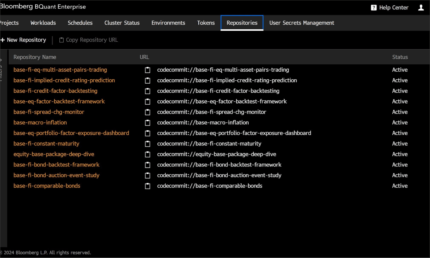The height and width of the screenshot is (258, 430).
Task: Open the base-fi-implied-credit-rating-prediction repository
Action: pos(64,80)
